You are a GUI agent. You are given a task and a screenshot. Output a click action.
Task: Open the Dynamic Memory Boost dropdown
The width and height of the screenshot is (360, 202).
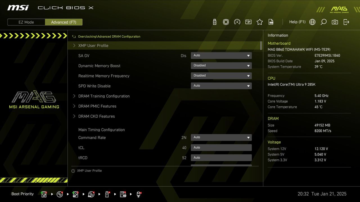tap(221, 66)
